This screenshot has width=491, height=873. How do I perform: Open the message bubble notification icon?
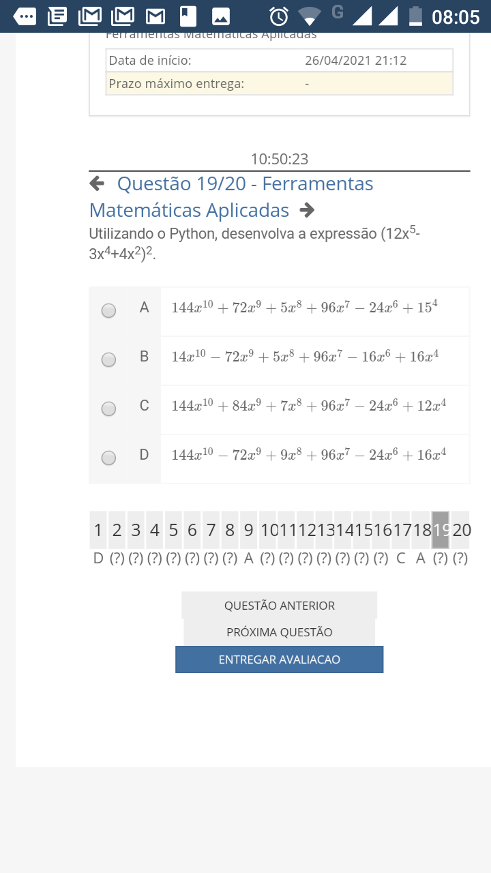point(25,16)
